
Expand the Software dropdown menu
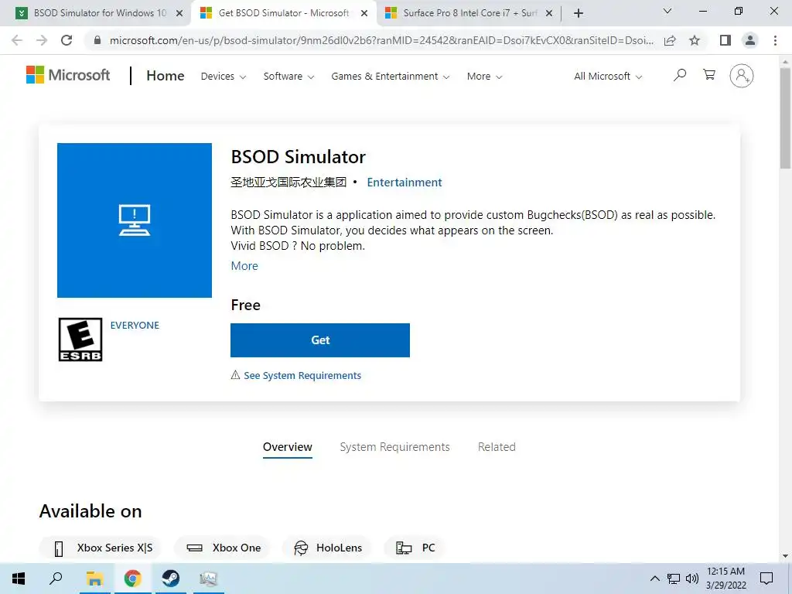pos(288,77)
